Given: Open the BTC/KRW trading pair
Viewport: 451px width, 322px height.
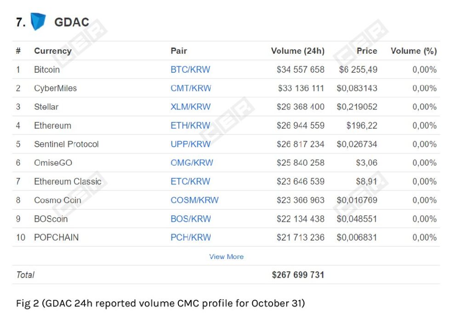Looking at the screenshot, I should pyautogui.click(x=190, y=69).
